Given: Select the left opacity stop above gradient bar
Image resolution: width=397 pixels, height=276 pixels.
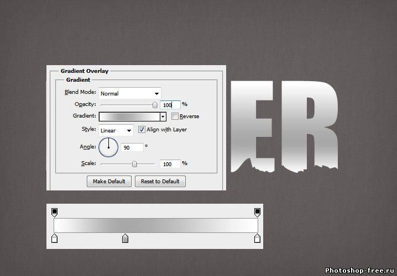Looking at the screenshot, I should pos(54,212).
